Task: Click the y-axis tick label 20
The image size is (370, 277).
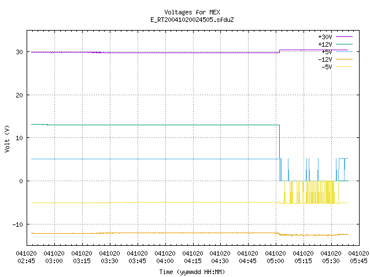Action: 19,95
